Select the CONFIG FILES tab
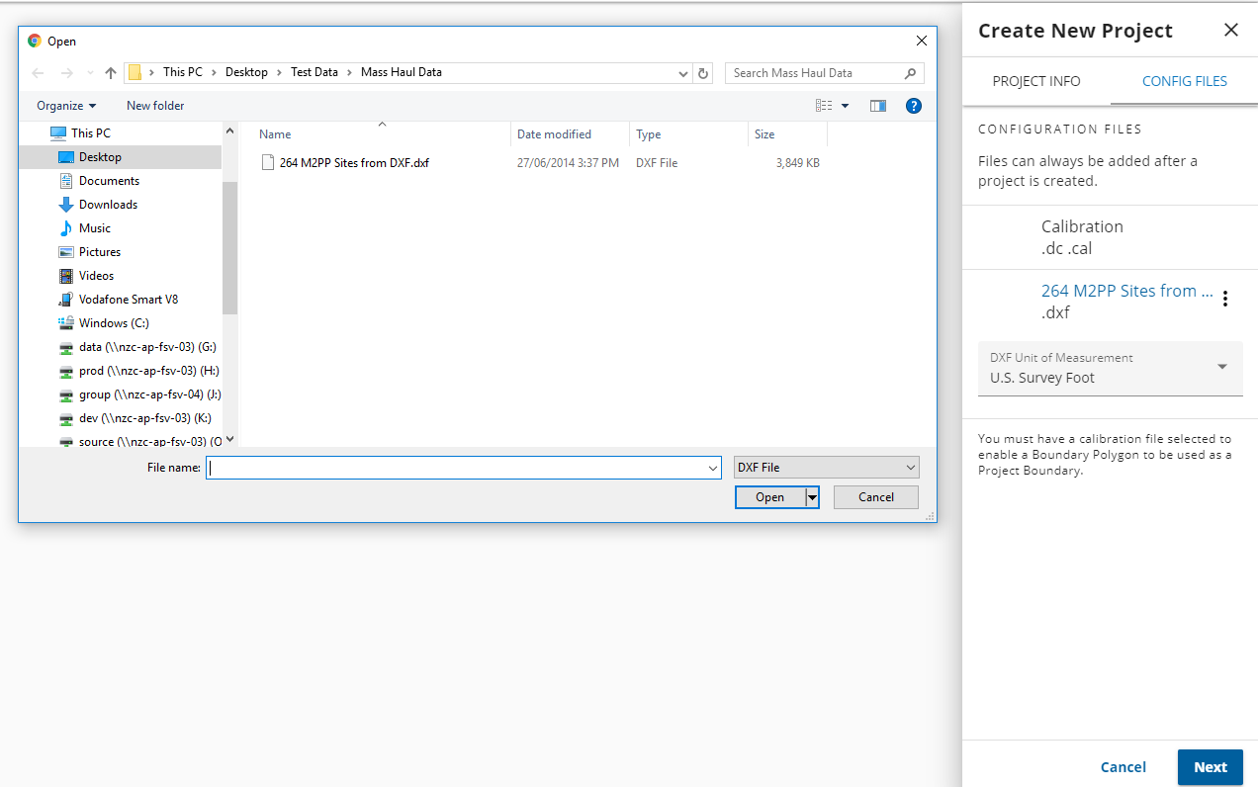Viewport: 1258px width, 787px height. 1184,81
